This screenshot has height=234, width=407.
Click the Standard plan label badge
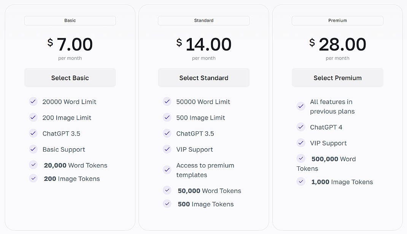pyautogui.click(x=203, y=21)
